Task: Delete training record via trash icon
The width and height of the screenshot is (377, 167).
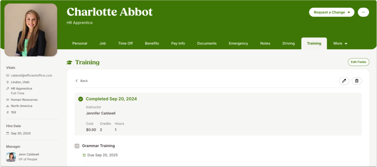Action: (x=357, y=81)
